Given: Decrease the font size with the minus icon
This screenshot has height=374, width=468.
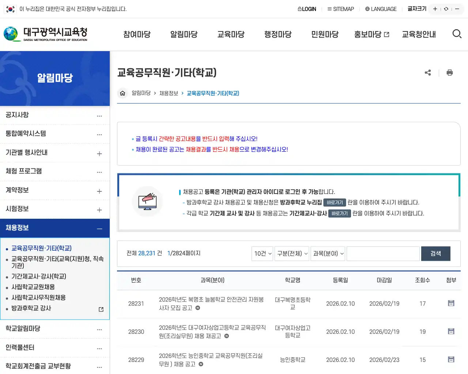Looking at the screenshot, I should (x=457, y=9).
